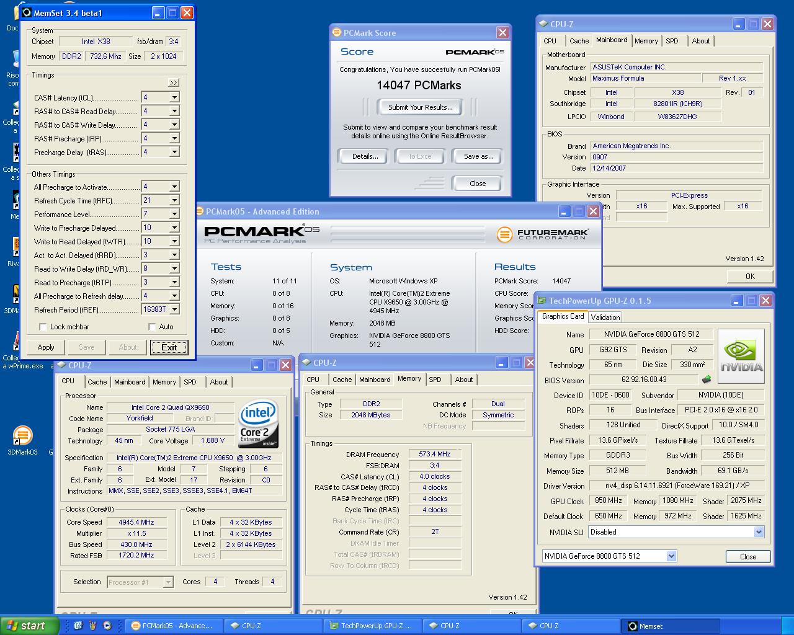Toggle the Lock mchbar checkbox
Image resolution: width=794 pixels, height=635 pixels.
[43, 327]
